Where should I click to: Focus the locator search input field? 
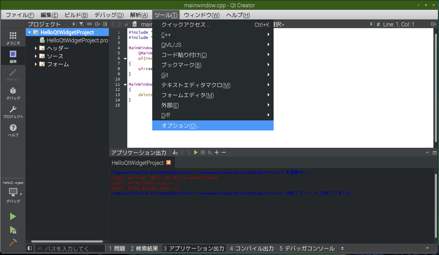click(x=70, y=248)
